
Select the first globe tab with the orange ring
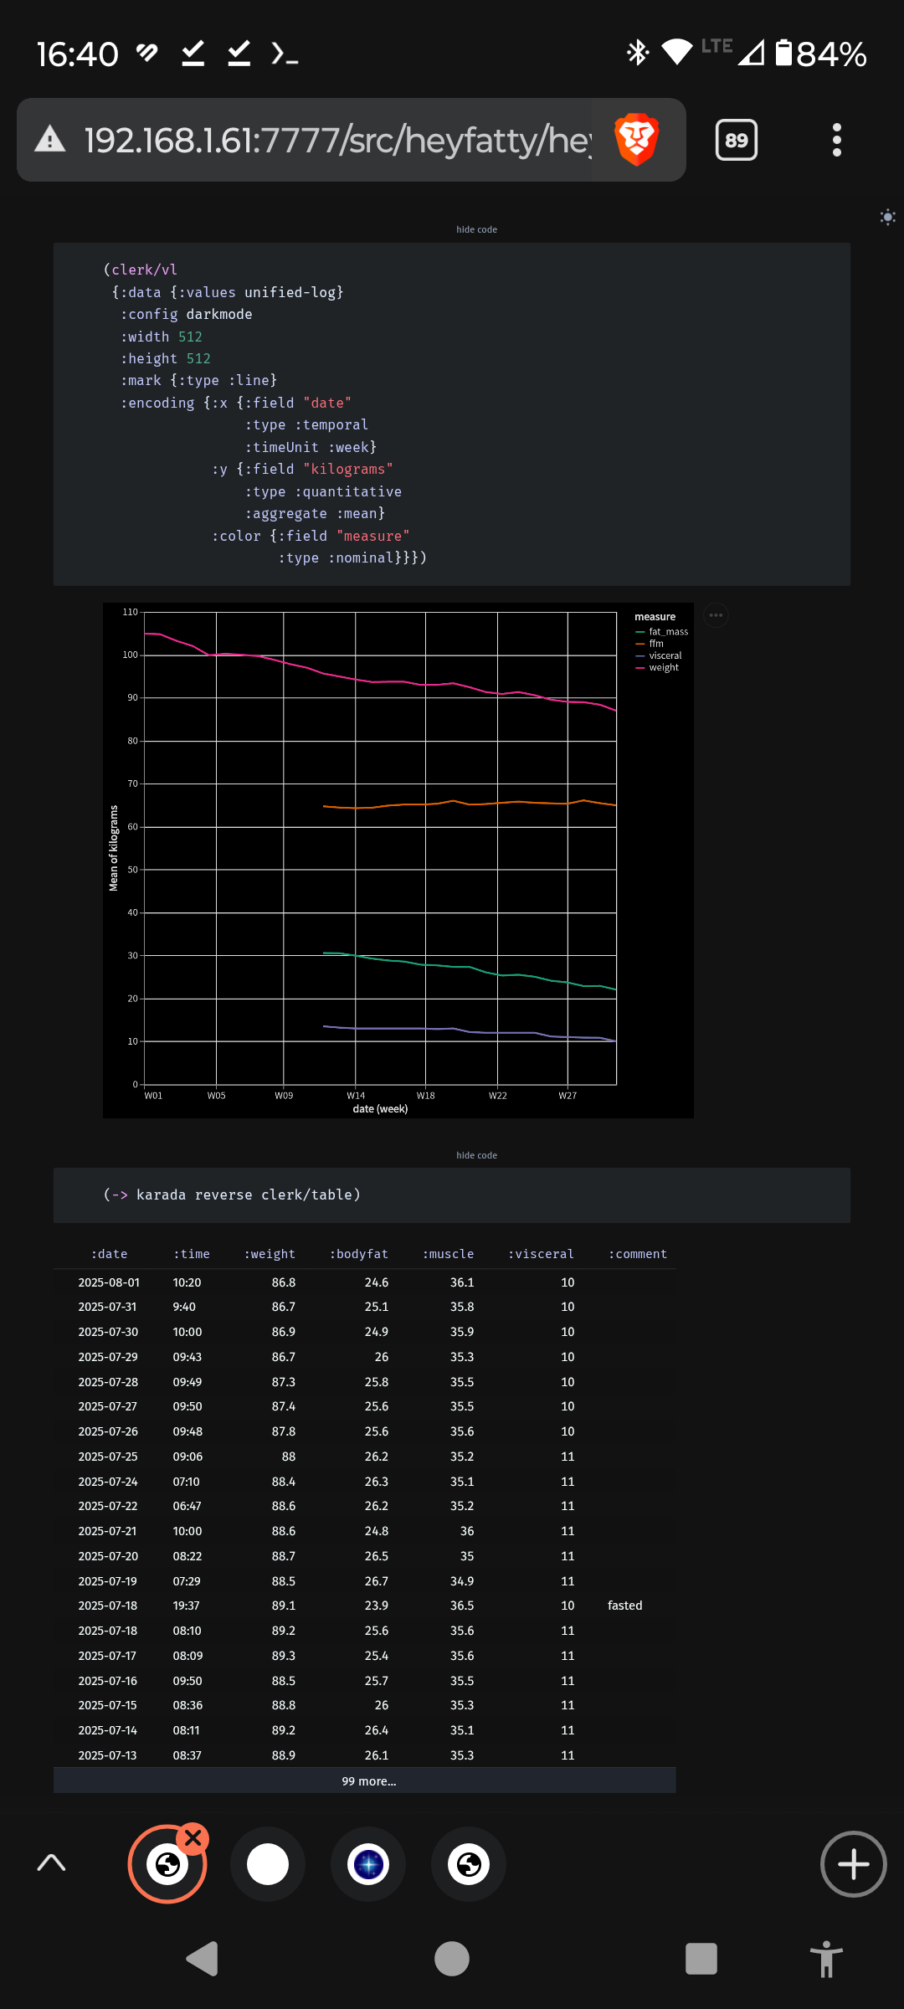coord(167,1864)
